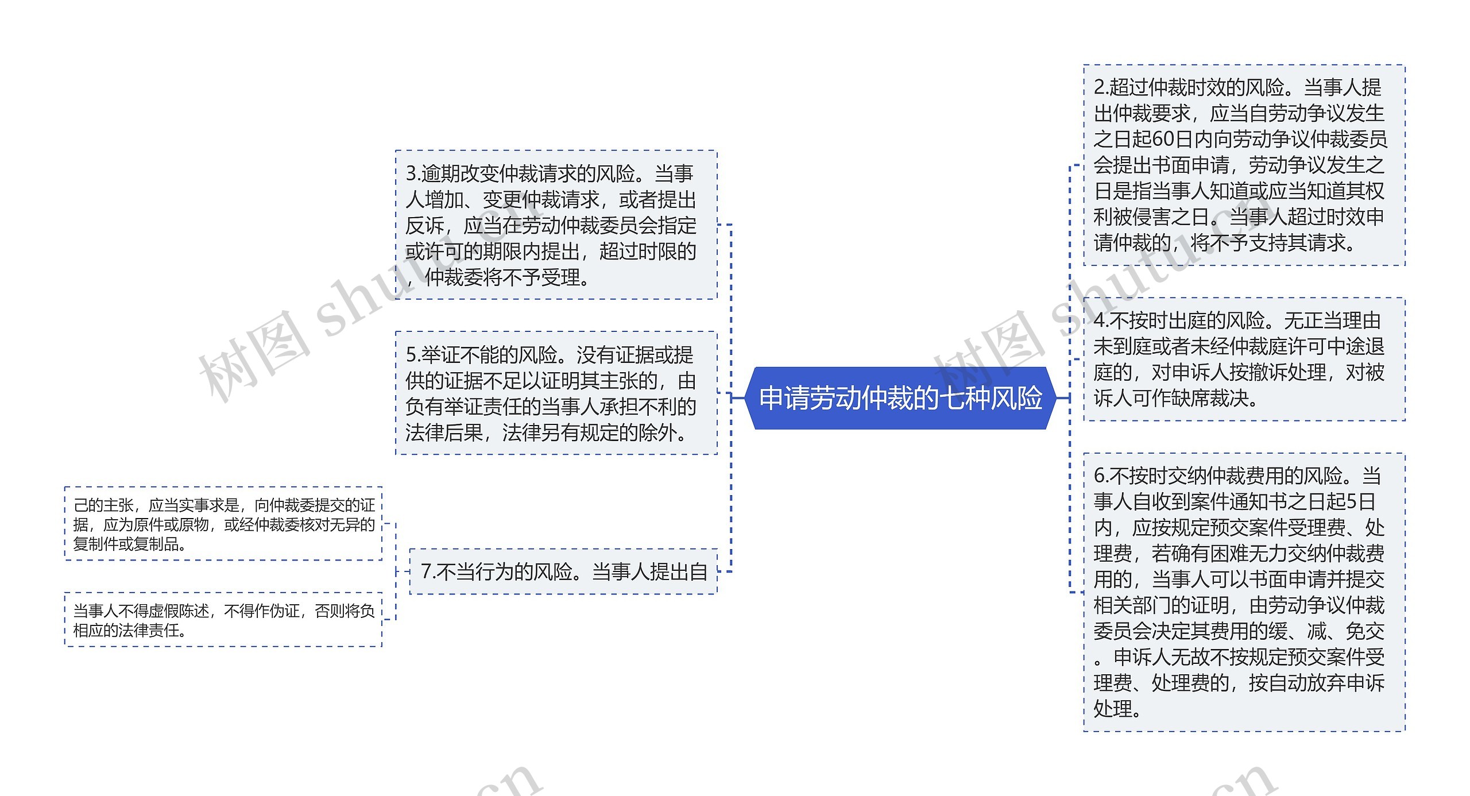Collapse the branch connector right of central node

tap(1063, 397)
